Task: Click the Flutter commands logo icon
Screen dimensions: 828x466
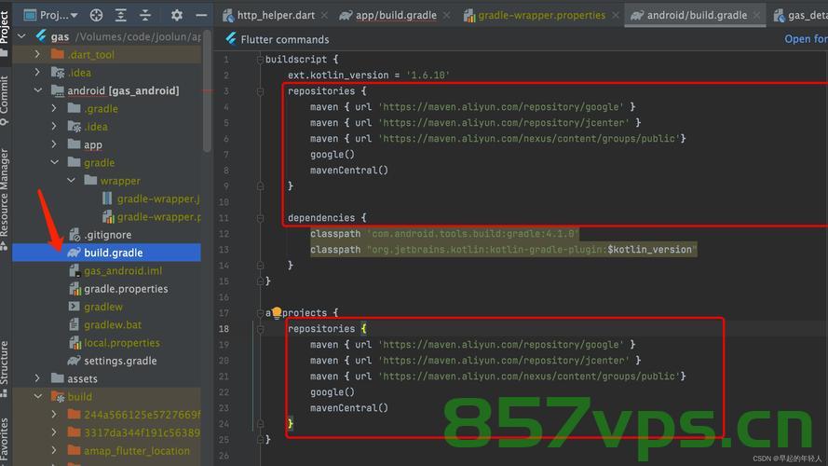Action: pyautogui.click(x=231, y=38)
